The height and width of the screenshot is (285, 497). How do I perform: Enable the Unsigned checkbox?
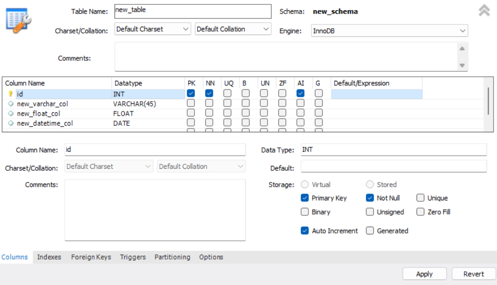(x=370, y=212)
